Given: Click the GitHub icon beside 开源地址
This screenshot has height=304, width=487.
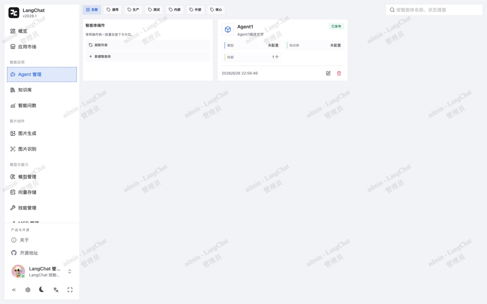Looking at the screenshot, I should 14,253.
